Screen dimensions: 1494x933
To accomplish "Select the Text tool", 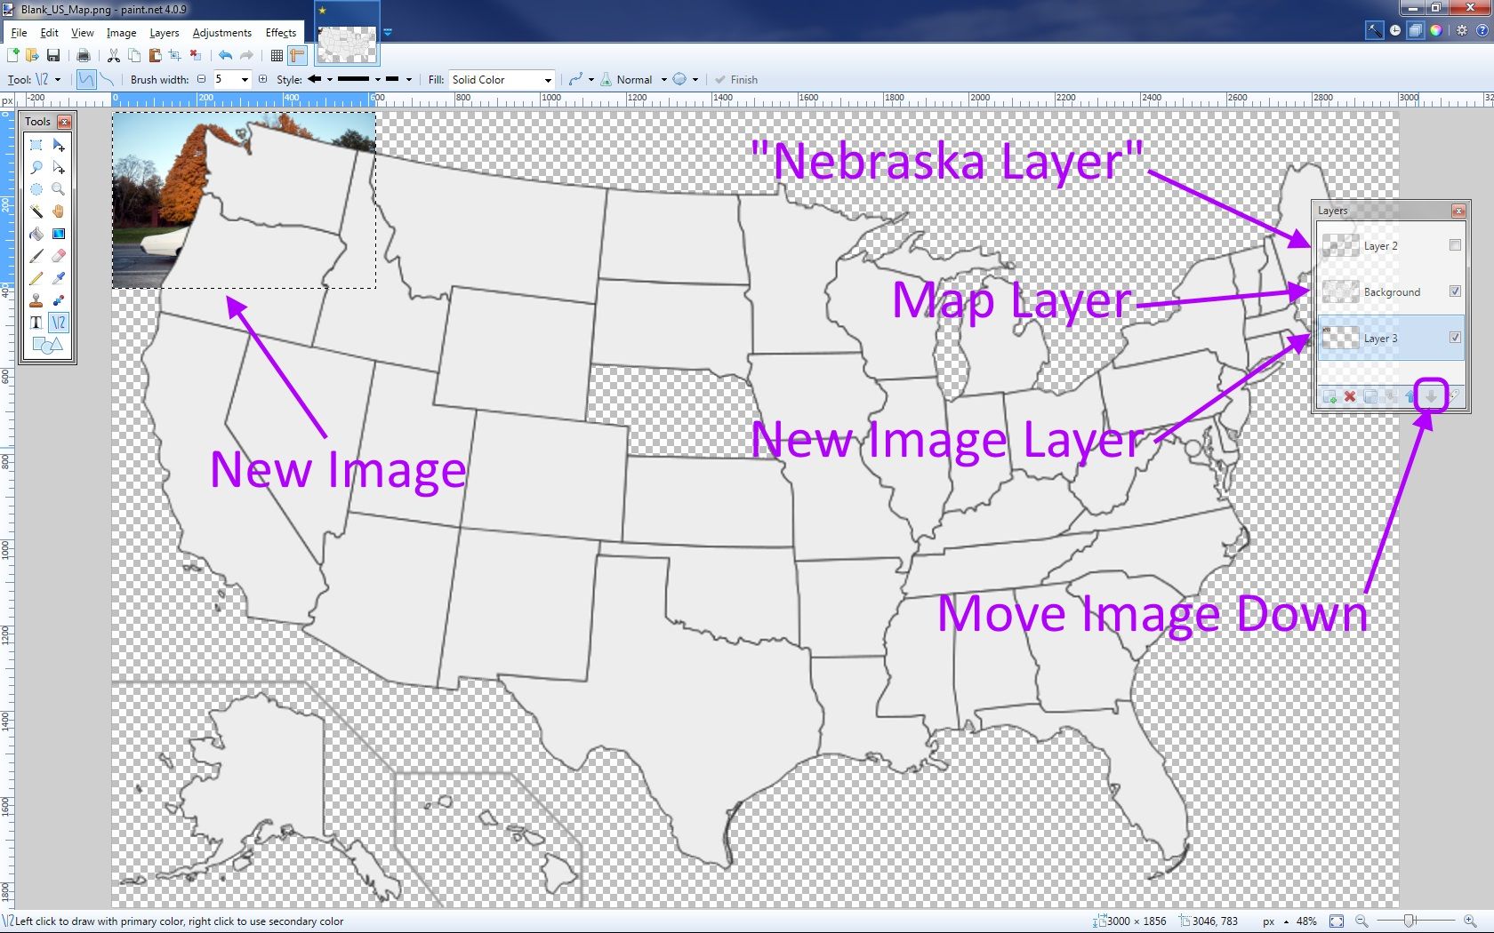I will 36,323.
